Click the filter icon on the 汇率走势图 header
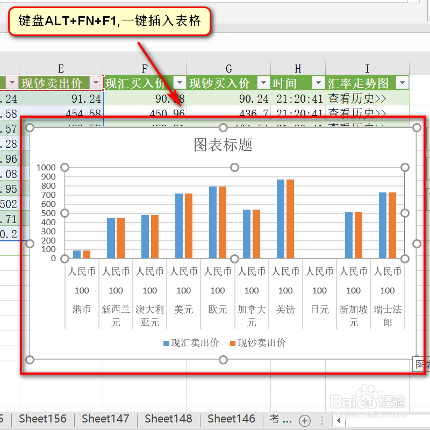Screen dimensions: 430x430 [x=402, y=84]
